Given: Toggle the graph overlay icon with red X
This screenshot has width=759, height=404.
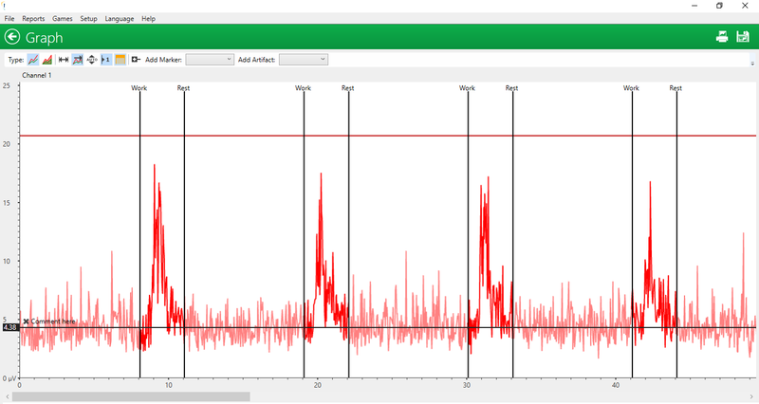Looking at the screenshot, I should point(78,60).
